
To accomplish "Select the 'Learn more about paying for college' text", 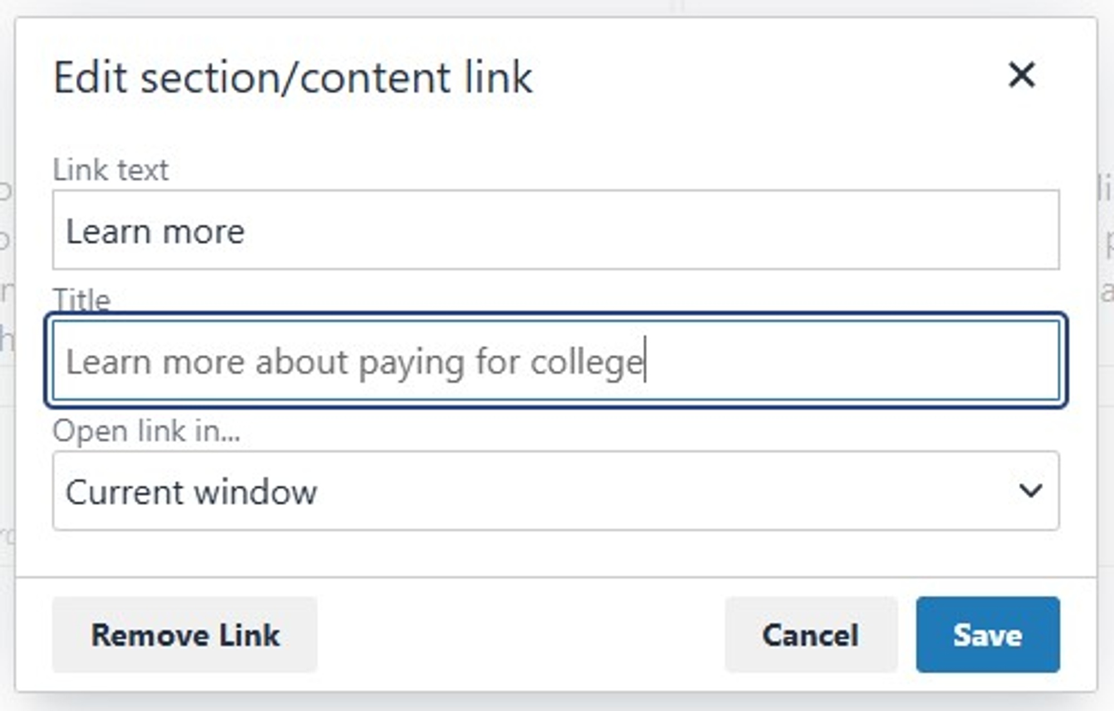I will (354, 362).
